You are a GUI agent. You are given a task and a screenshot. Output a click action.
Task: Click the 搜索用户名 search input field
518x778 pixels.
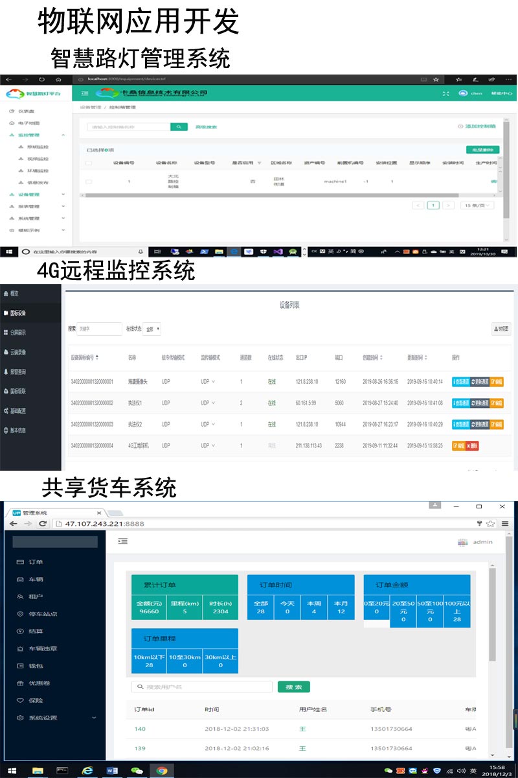202,687
